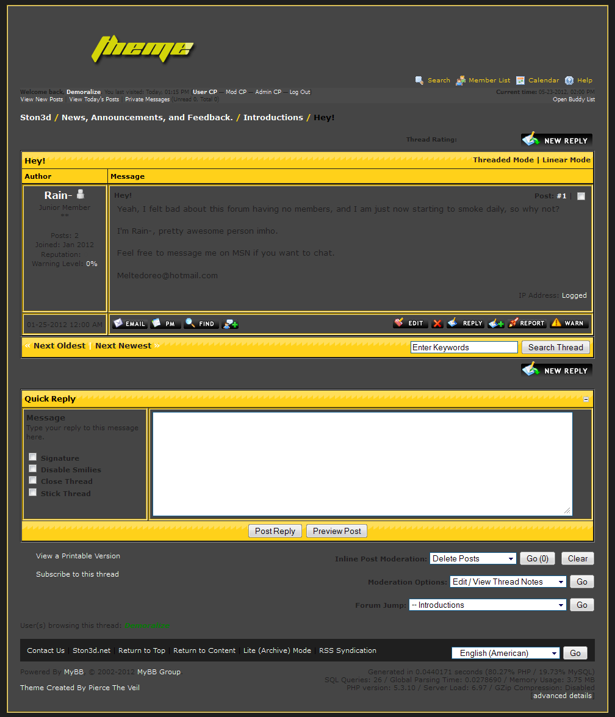Click the Find posts icon button

click(201, 323)
